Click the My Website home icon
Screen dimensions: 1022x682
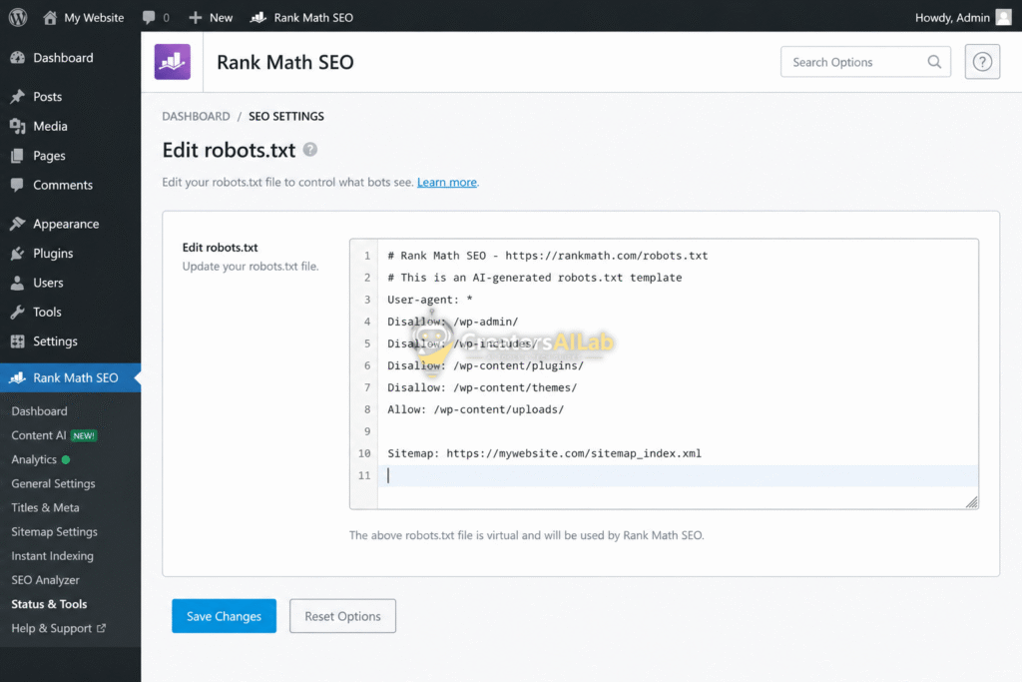50,18
